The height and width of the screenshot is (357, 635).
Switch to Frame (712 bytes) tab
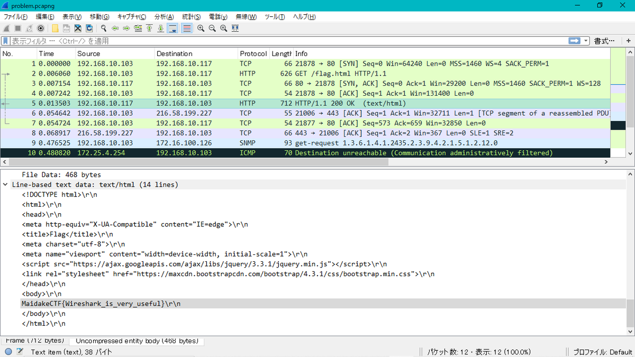pos(34,341)
